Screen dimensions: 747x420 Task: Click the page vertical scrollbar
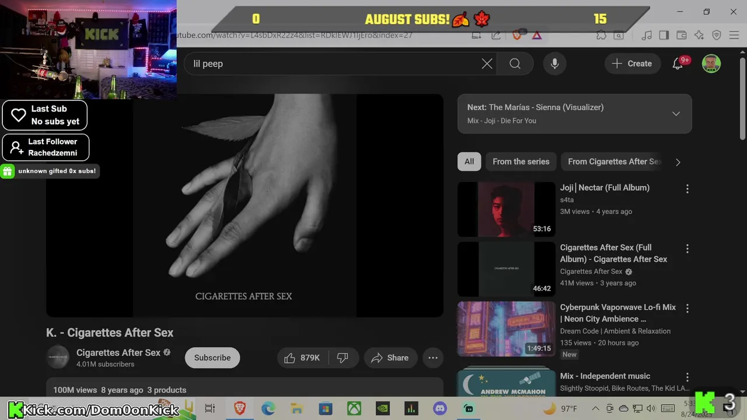tap(742, 99)
